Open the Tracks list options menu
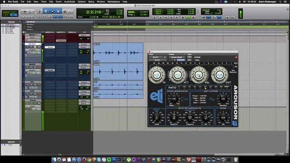290x163 pixels. click(20, 22)
